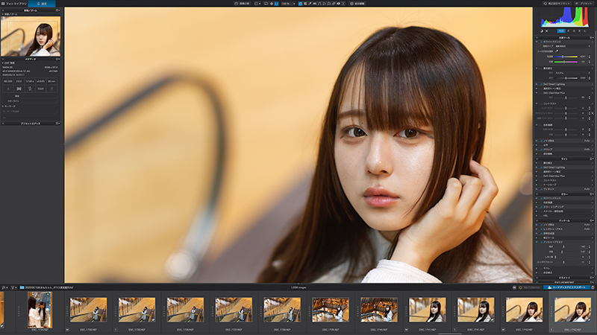Screen dimensions: 597x335
Task: Collapse the EXIF 情報 section
Action: [3, 63]
